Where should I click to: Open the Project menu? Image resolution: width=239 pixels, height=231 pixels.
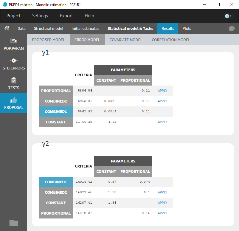click(x=13, y=16)
